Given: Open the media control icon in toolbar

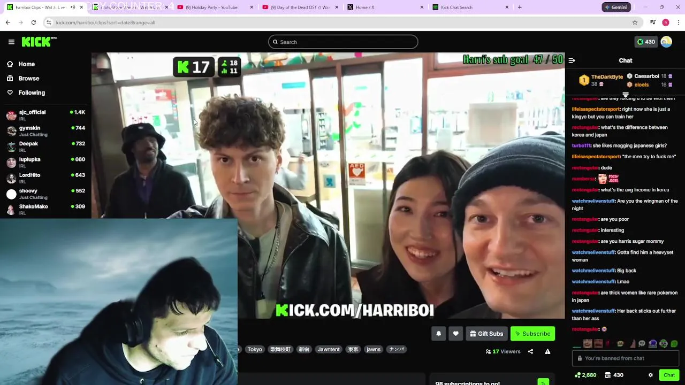Looking at the screenshot, I should click(x=652, y=22).
